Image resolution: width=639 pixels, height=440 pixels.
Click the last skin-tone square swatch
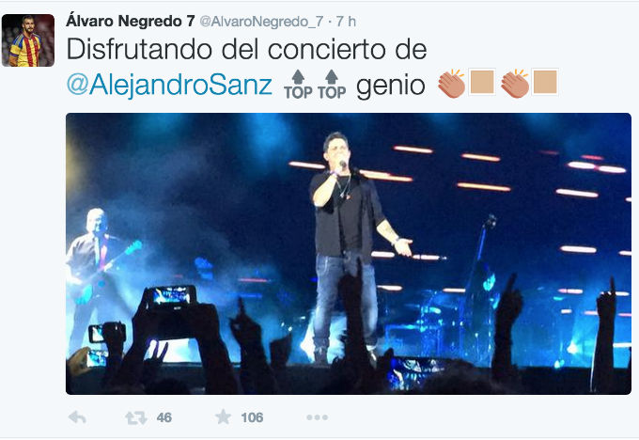coord(545,82)
